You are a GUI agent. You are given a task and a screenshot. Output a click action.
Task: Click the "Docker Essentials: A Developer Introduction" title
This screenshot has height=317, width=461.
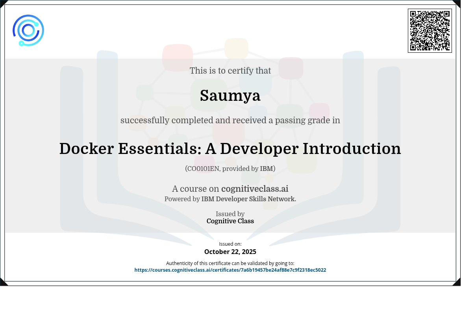[x=230, y=148]
